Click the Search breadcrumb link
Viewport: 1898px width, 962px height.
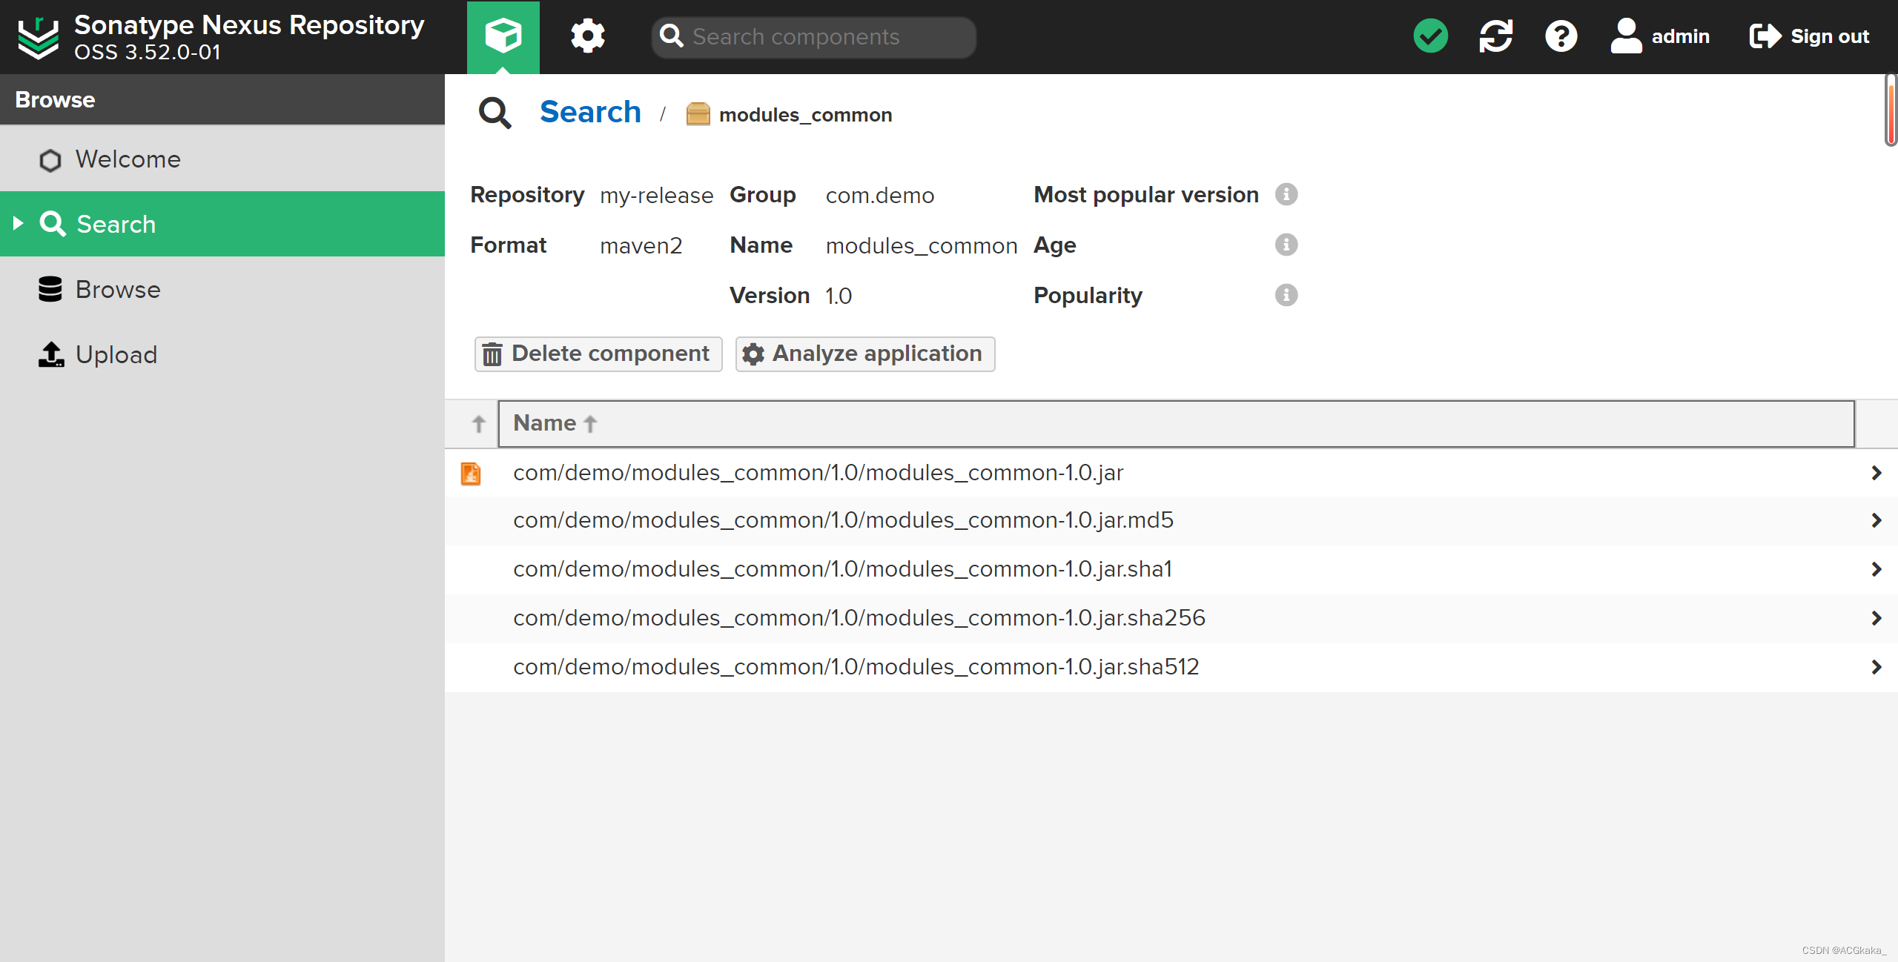(x=590, y=113)
